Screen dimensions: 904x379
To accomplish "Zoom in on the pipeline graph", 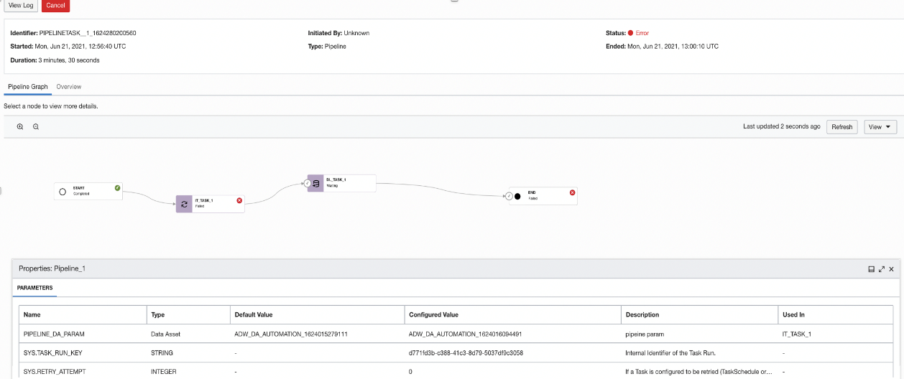I will pyautogui.click(x=20, y=126).
